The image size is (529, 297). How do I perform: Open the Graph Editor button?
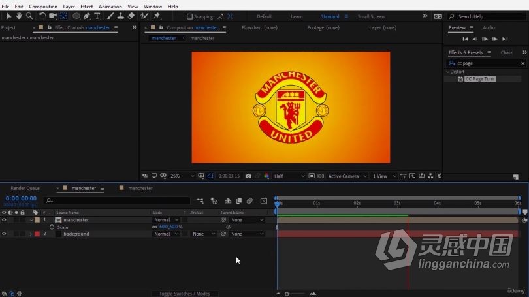pos(264,201)
